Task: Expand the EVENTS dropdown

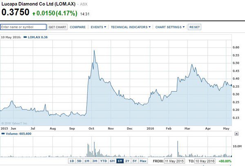Action: pyautogui.click(x=98, y=27)
